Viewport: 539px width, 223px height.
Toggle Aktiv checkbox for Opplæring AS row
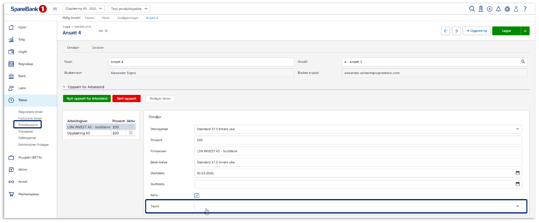131,133
